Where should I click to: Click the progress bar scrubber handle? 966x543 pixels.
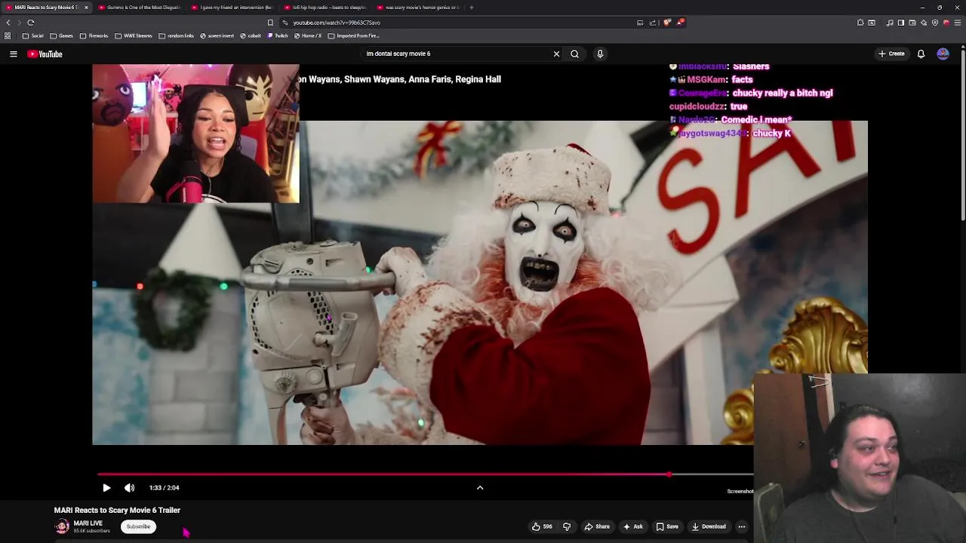pyautogui.click(x=669, y=474)
